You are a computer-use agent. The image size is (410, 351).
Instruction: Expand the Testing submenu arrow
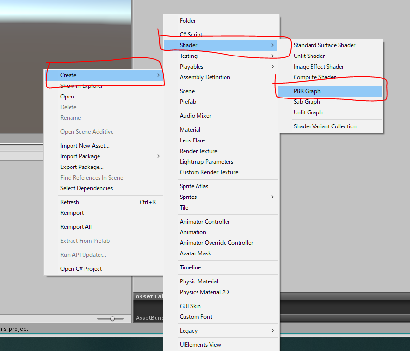(272, 56)
